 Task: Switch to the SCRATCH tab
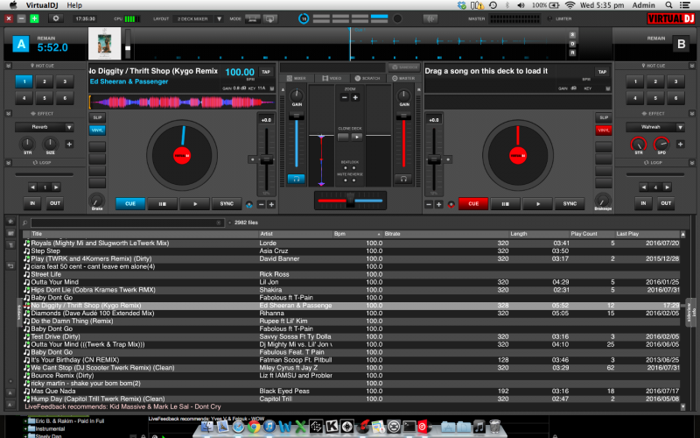tap(367, 78)
